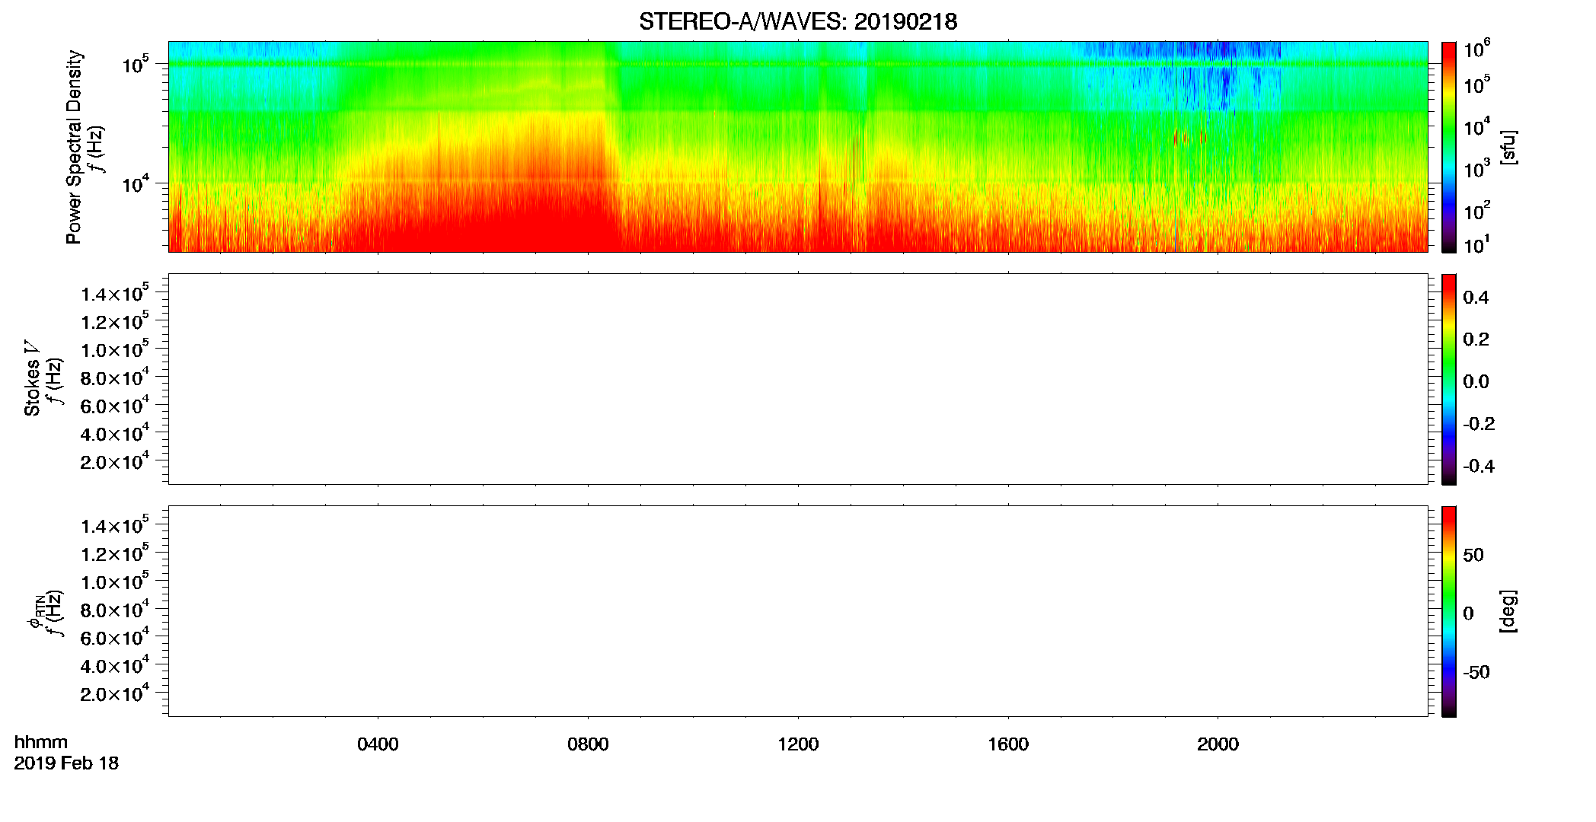Select the [deg] unit label
1596x822 pixels.
[x=1508, y=611]
